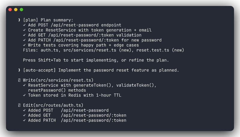
Task: Click reset.test.ts (new) in Files list
Action: tap(160, 50)
